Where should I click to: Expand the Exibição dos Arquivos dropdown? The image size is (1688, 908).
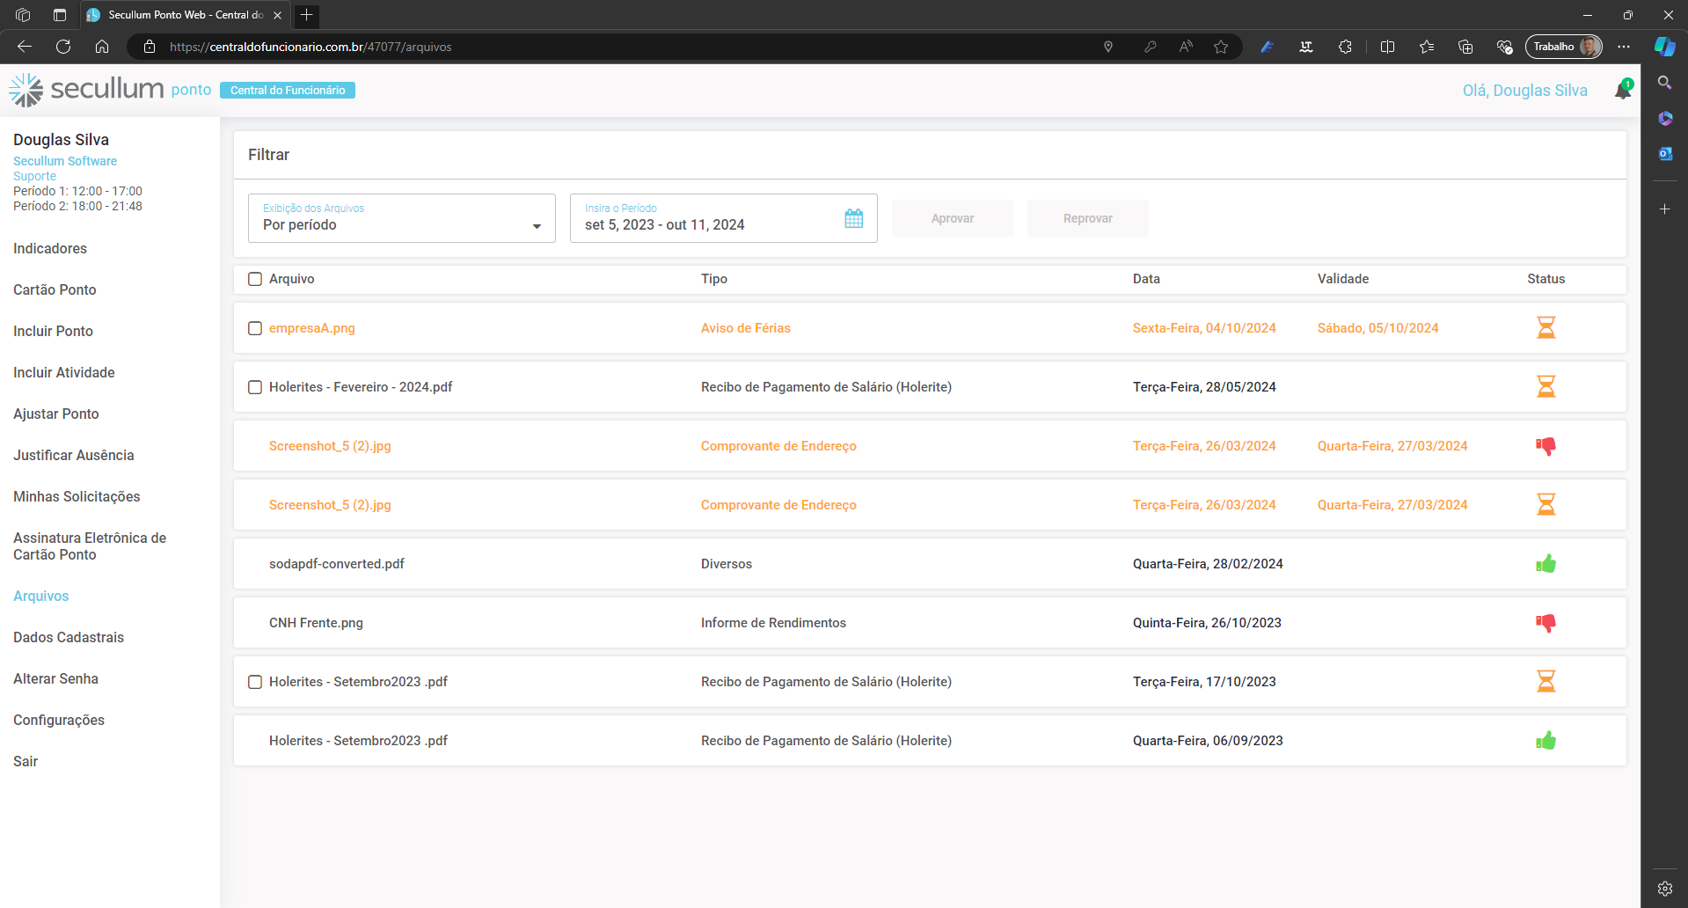point(402,218)
